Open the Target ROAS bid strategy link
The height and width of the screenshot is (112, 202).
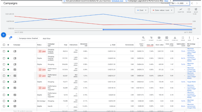(x=191, y=82)
